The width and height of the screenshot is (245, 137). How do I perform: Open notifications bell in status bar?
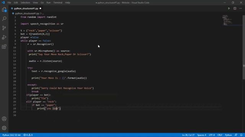(x=241, y=135)
